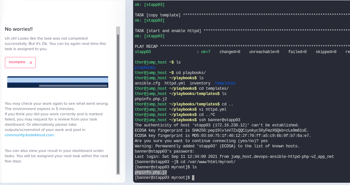This screenshot has width=350, height=185.
Task: Click the 'No worries!!' heading
Action: [x=19, y=29]
